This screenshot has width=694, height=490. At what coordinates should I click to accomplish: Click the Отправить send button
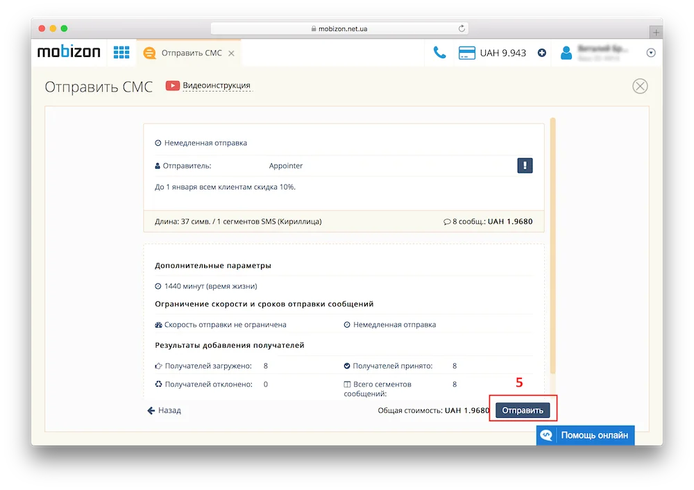point(523,410)
